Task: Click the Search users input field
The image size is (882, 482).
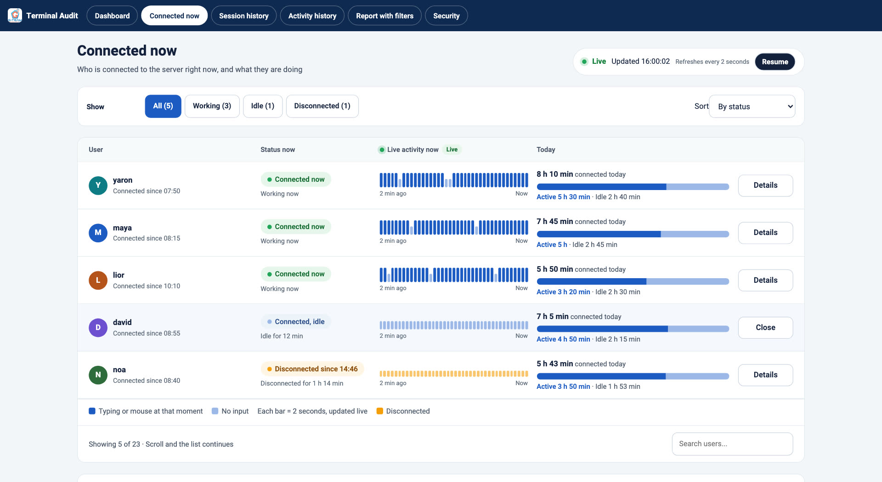Action: [x=732, y=444]
